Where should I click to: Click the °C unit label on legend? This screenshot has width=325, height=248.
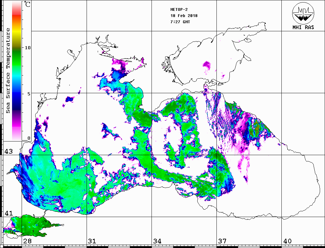point(27,4)
